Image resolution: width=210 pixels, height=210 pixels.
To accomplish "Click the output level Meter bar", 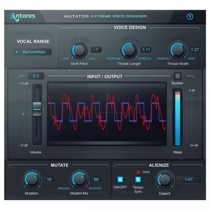I will pos(177,118).
